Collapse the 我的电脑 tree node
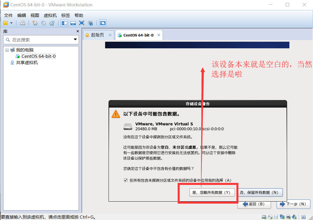The image size is (313, 220). (x=7, y=50)
